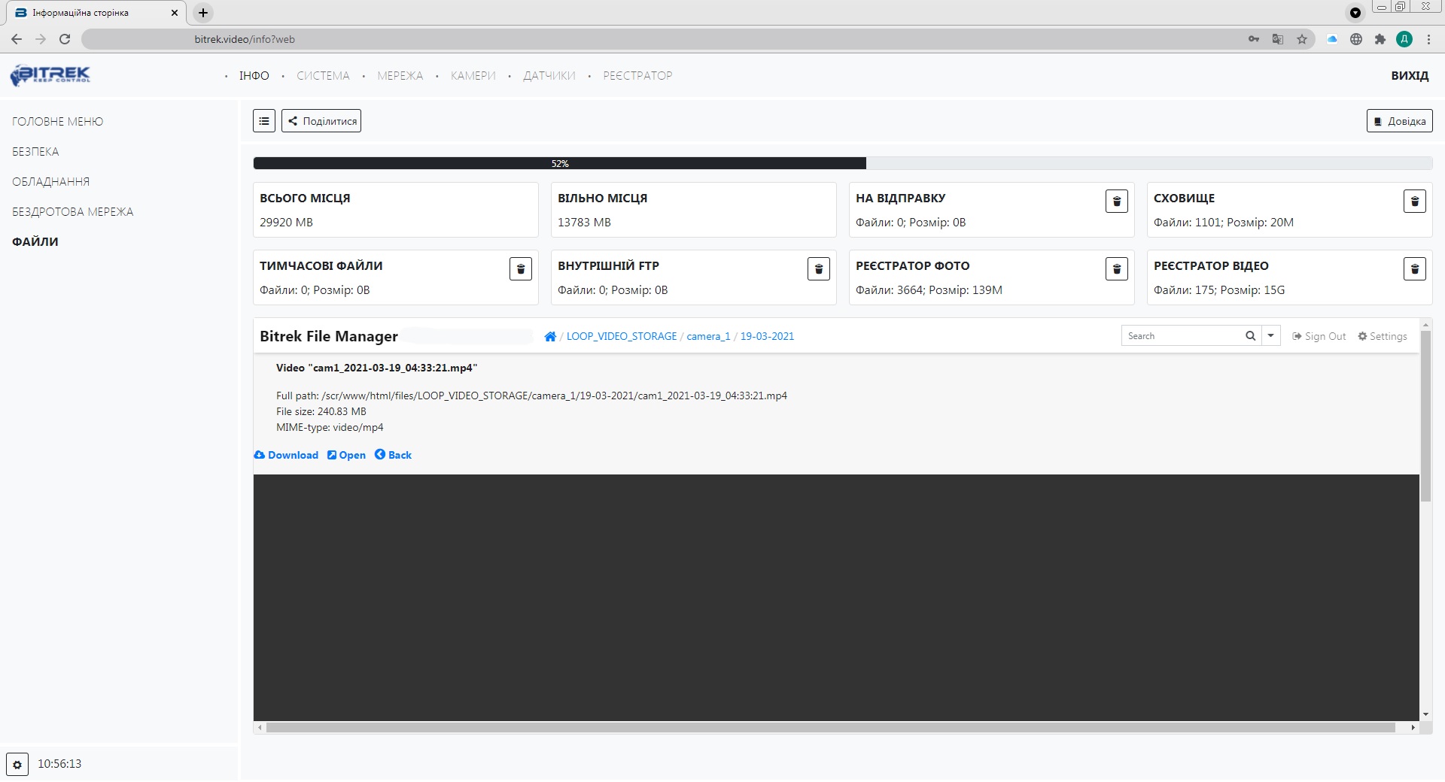Open the list view icon button
The width and height of the screenshot is (1445, 782).
tap(264, 121)
